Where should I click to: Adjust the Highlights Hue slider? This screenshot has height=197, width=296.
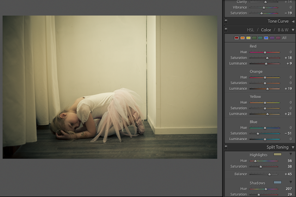click(255, 161)
